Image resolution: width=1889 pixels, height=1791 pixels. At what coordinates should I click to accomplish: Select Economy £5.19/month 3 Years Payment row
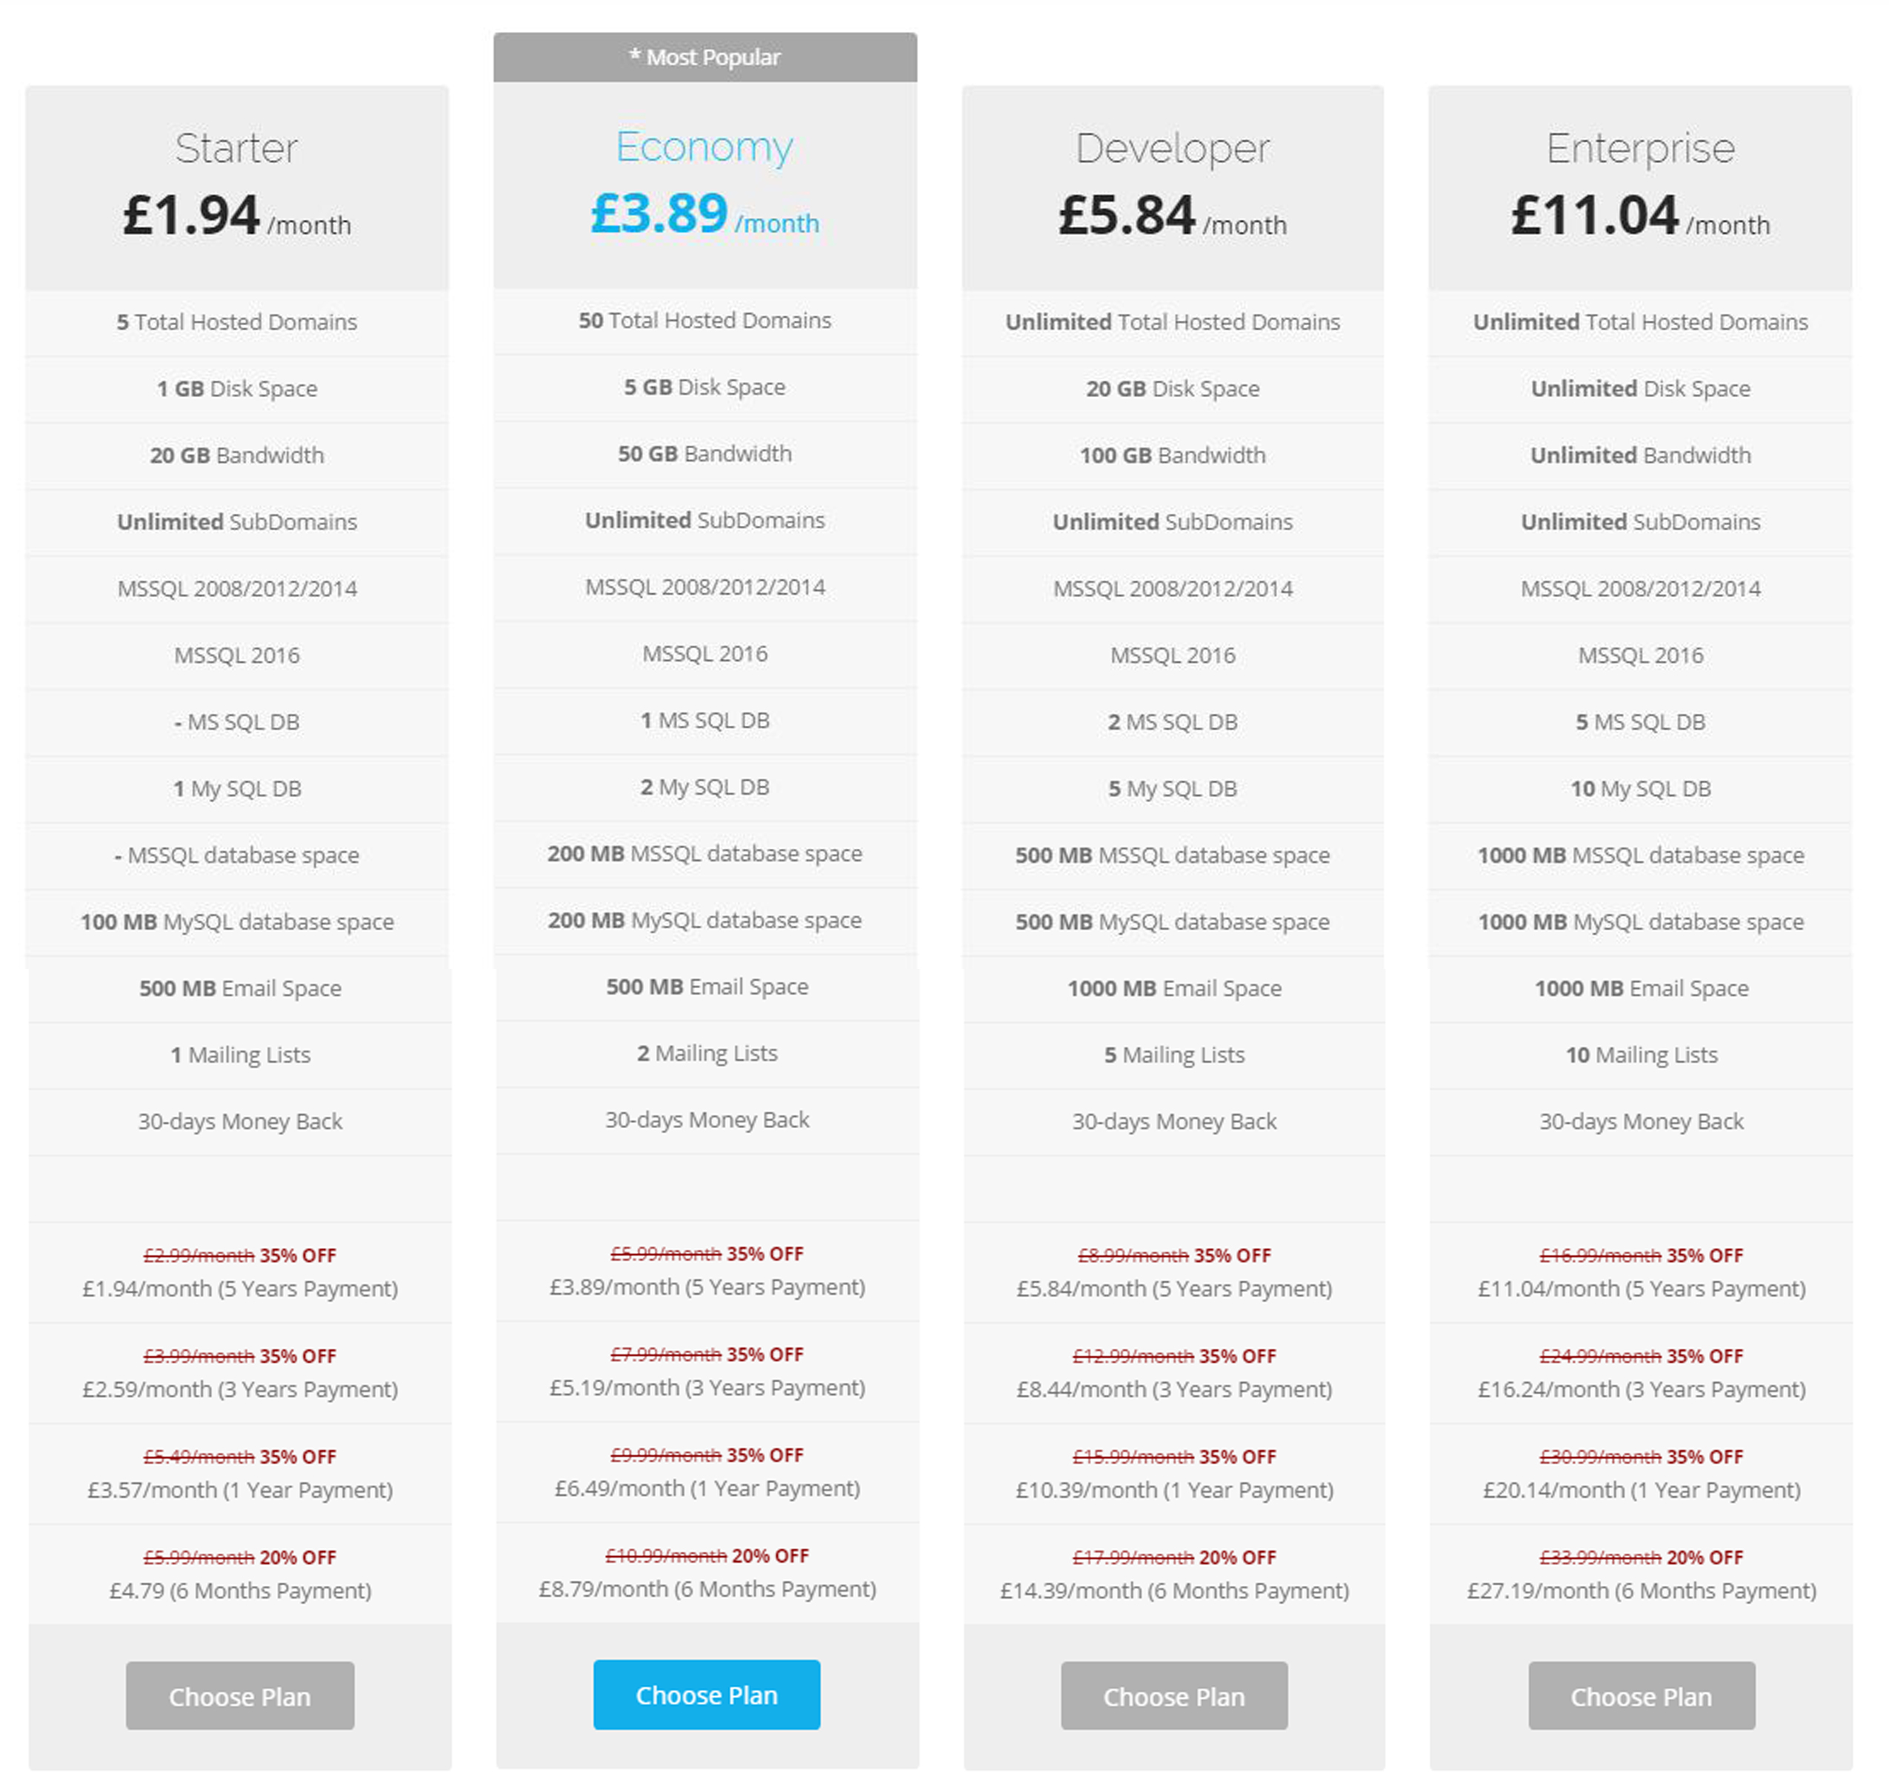pyautogui.click(x=707, y=1371)
